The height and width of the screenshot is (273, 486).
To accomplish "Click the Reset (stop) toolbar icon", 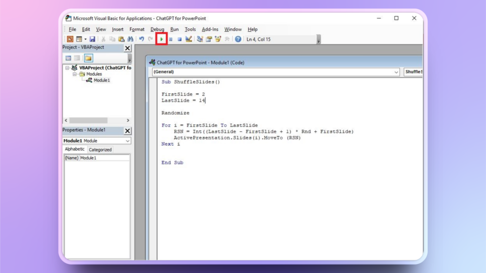I will [179, 39].
